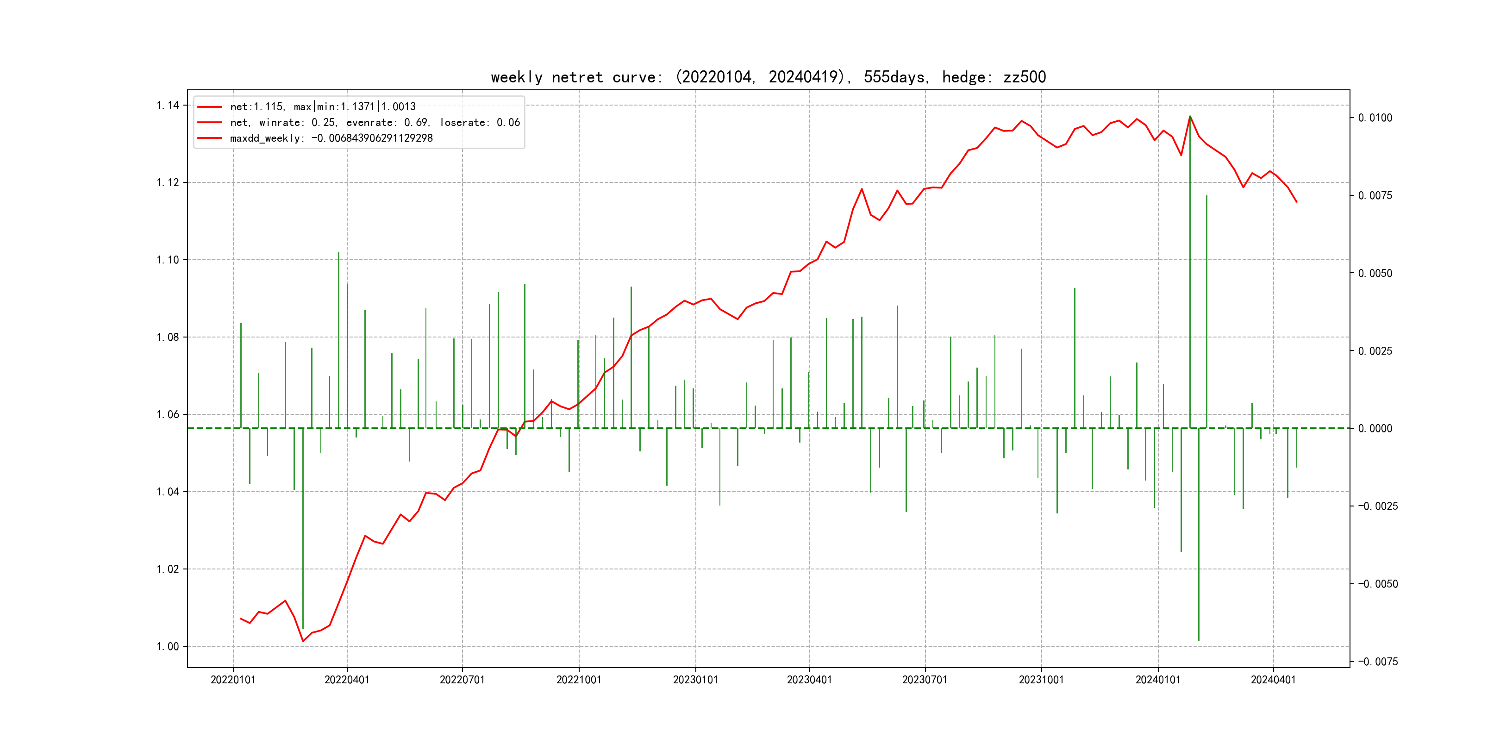The image size is (1500, 750).
Task: Click the red line sample beside 'net:1.115' legend entry
Action: pos(210,107)
